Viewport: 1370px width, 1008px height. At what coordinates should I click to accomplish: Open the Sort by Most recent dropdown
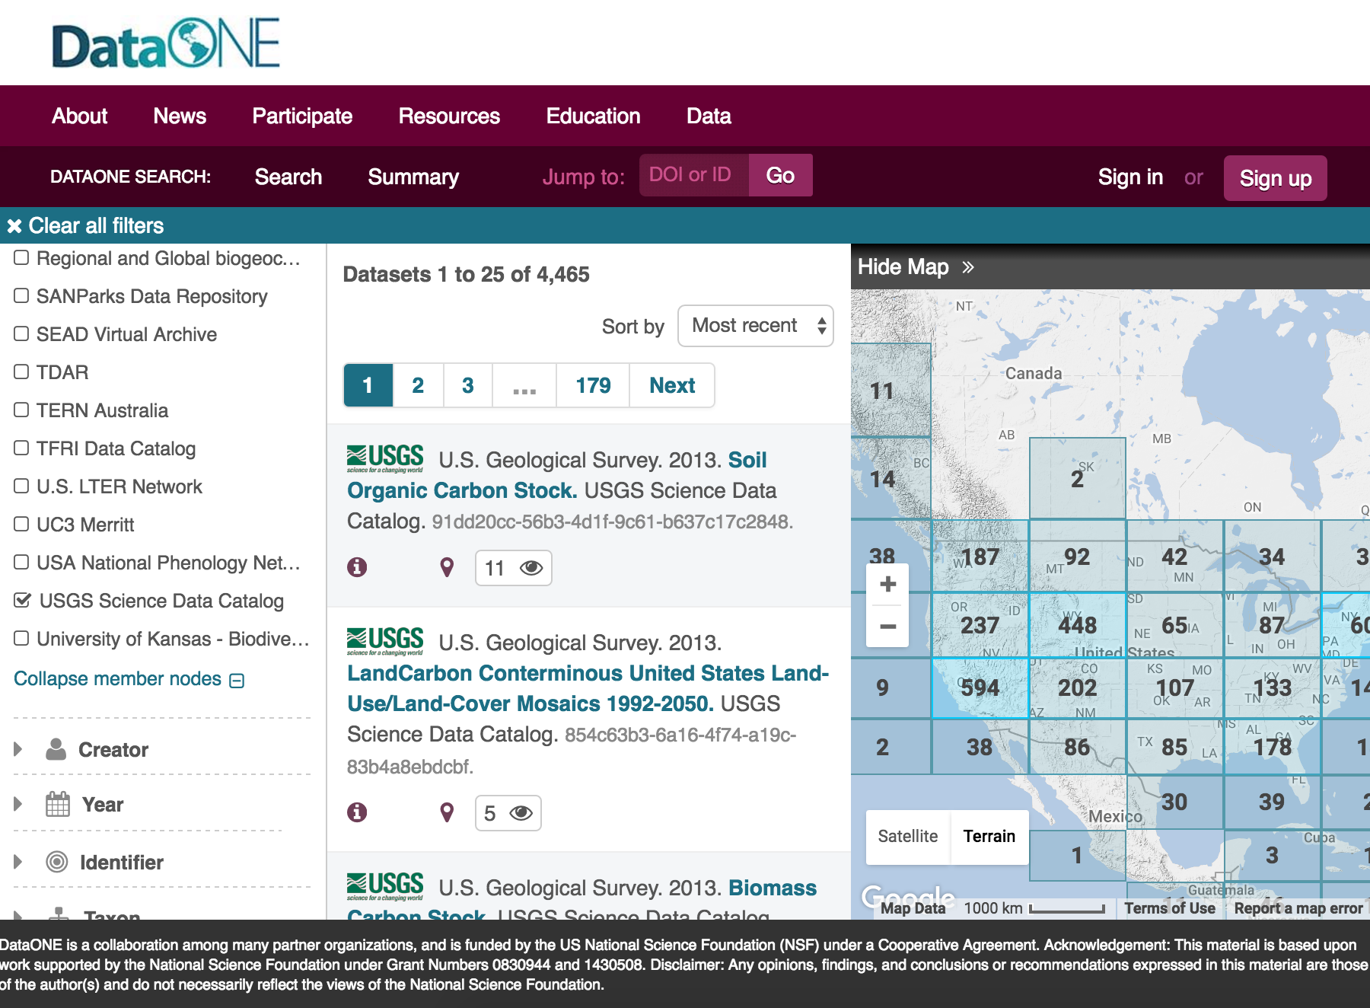[754, 325]
